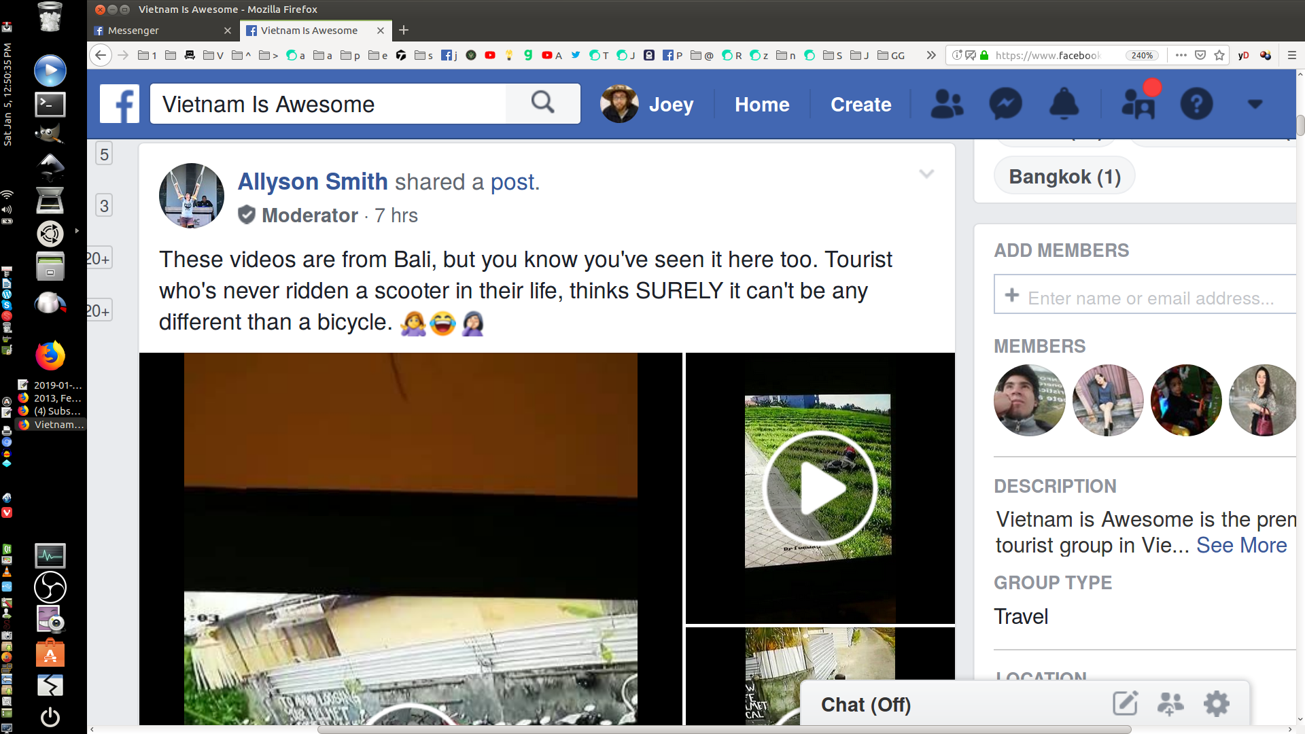Open the account menu with the navbar down arrow

tap(1255, 105)
